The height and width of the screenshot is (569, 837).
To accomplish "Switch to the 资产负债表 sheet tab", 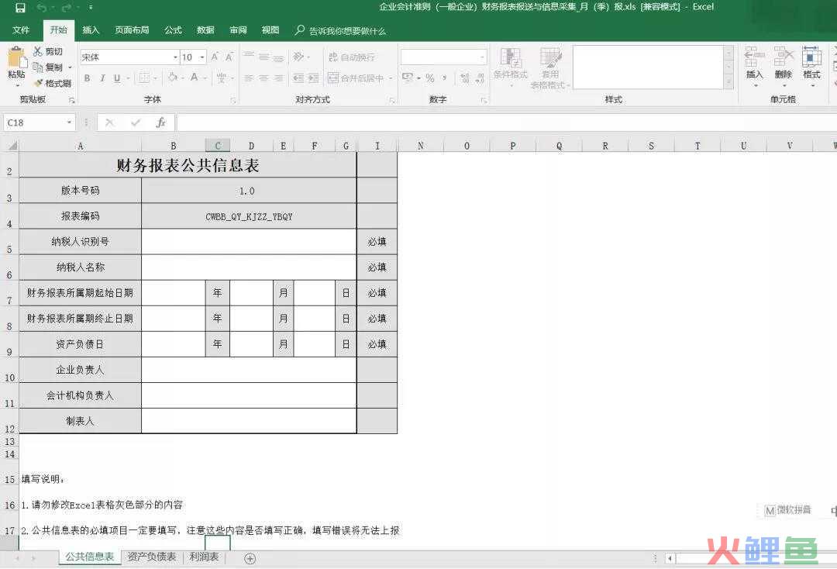I will coord(152,557).
